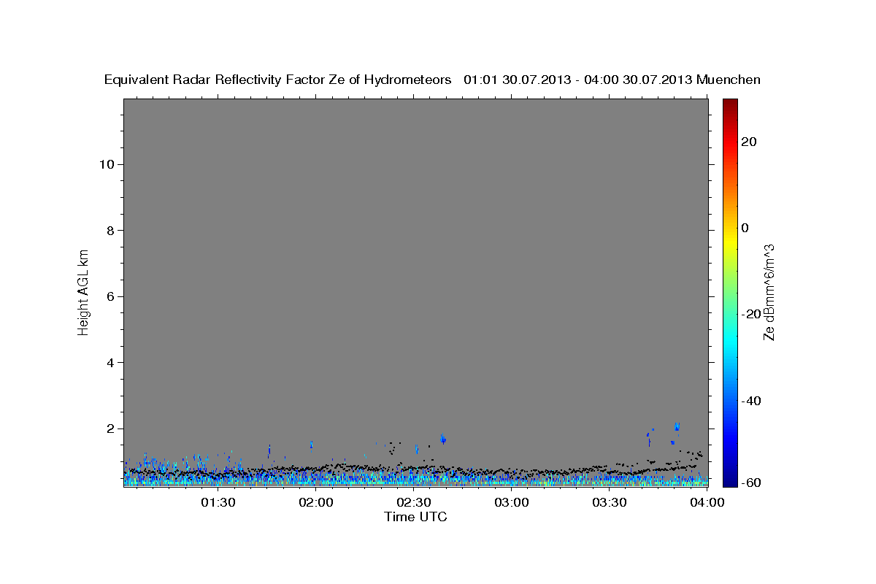
Task: Click the colorbar tick label '-20'
Action: coord(750,314)
